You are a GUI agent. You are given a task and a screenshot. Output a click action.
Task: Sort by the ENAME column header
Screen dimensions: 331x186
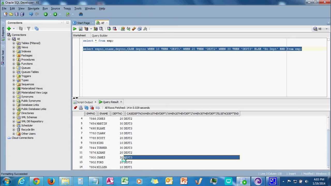(103, 114)
